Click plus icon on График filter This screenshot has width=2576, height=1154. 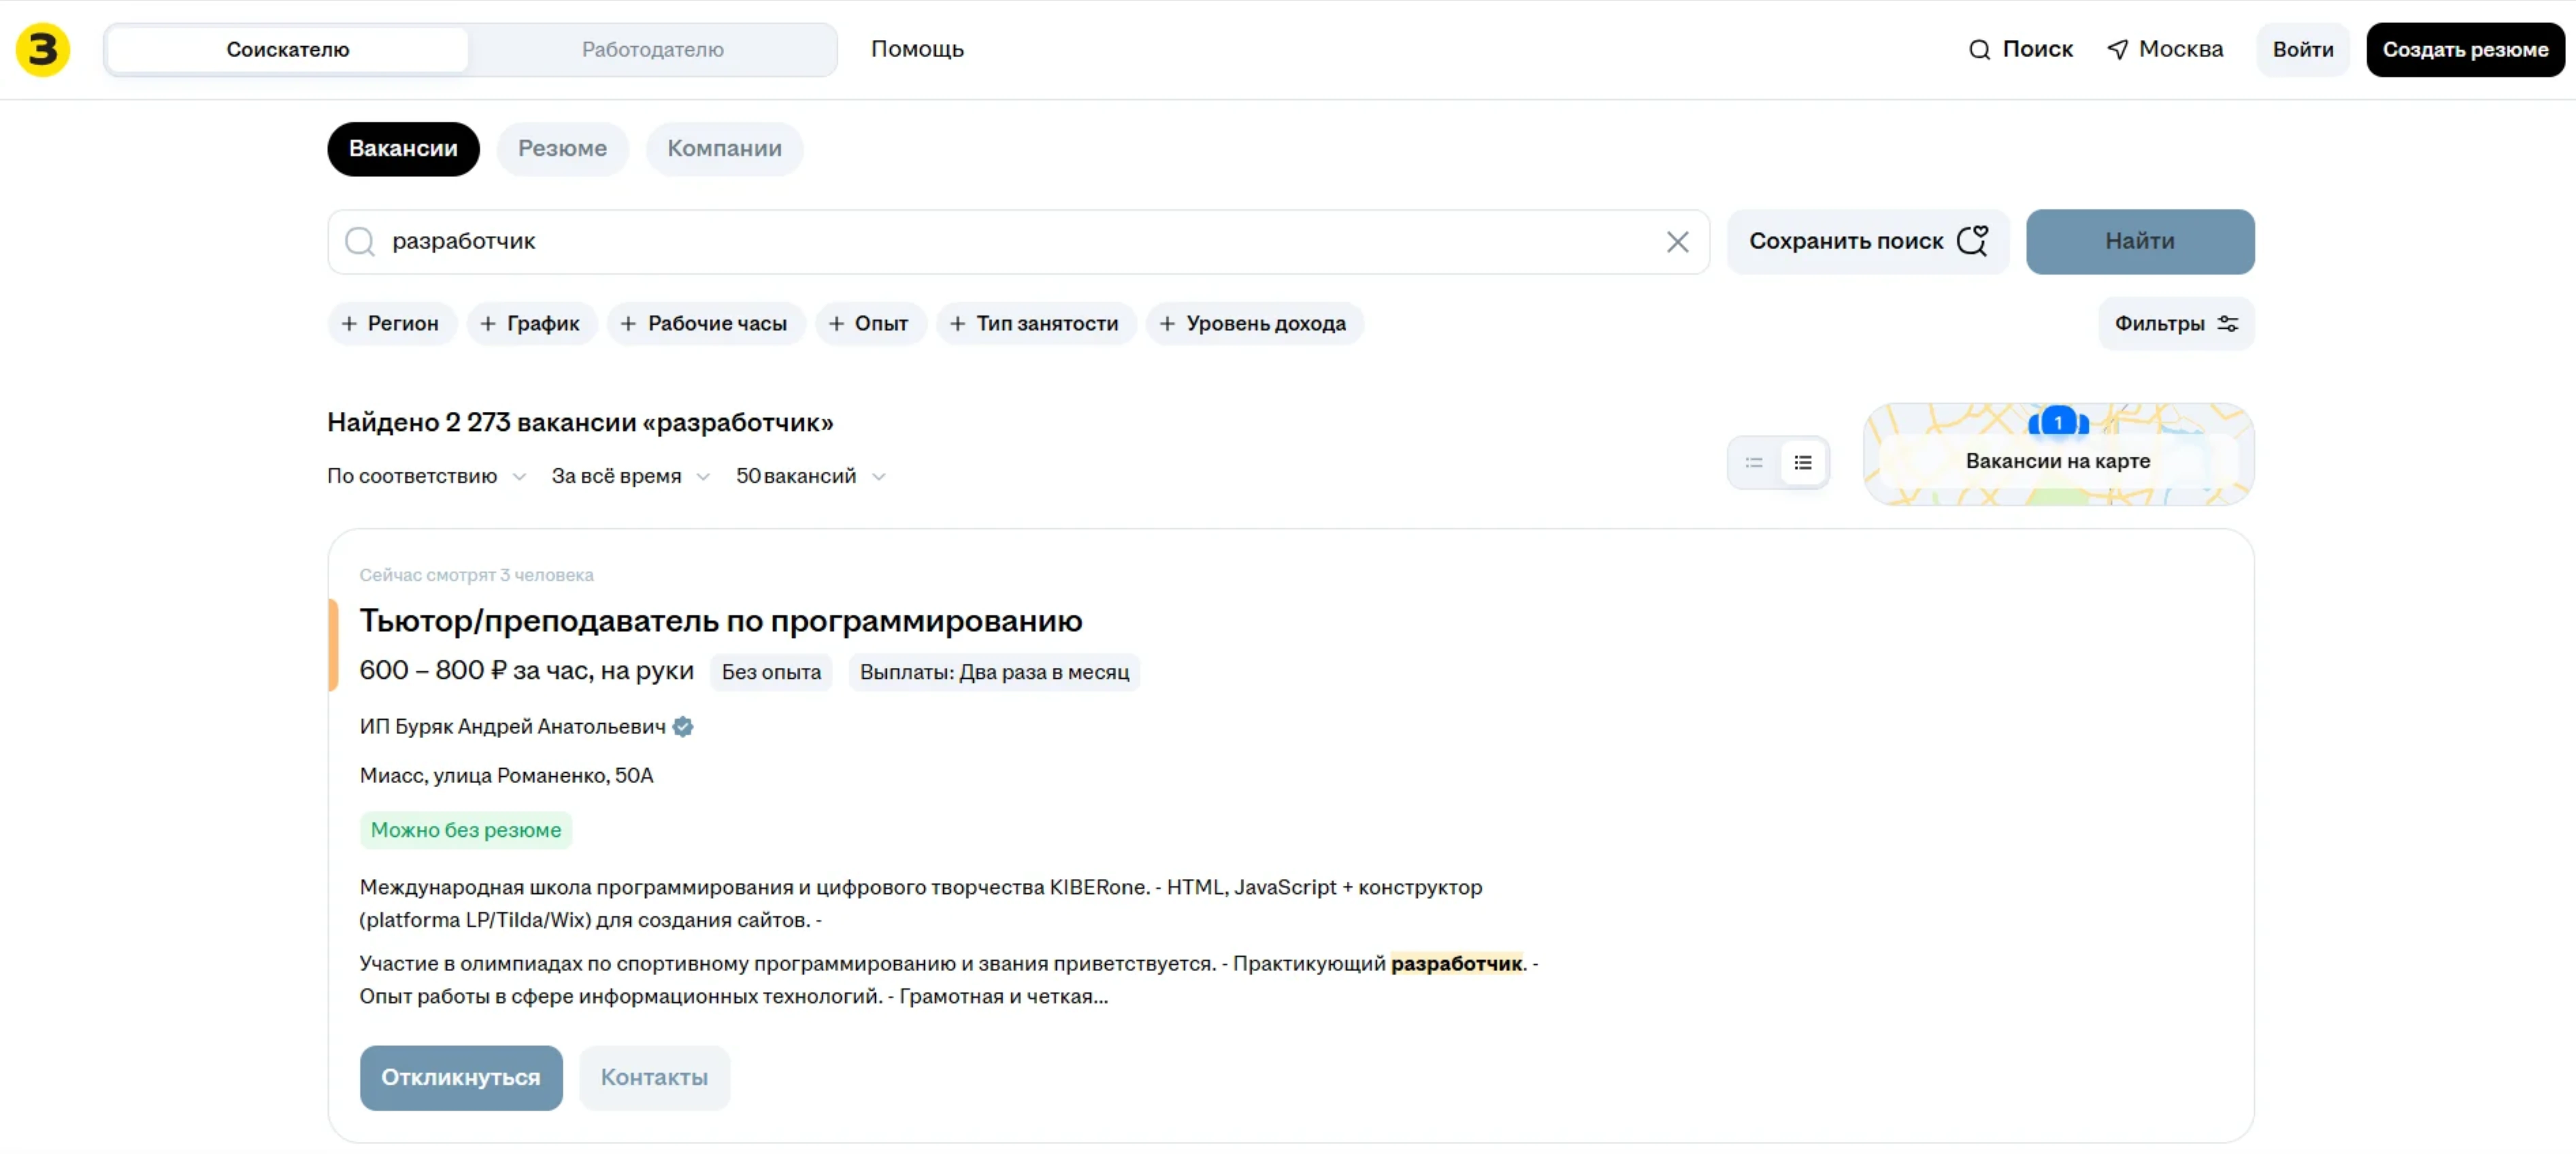[x=488, y=324]
